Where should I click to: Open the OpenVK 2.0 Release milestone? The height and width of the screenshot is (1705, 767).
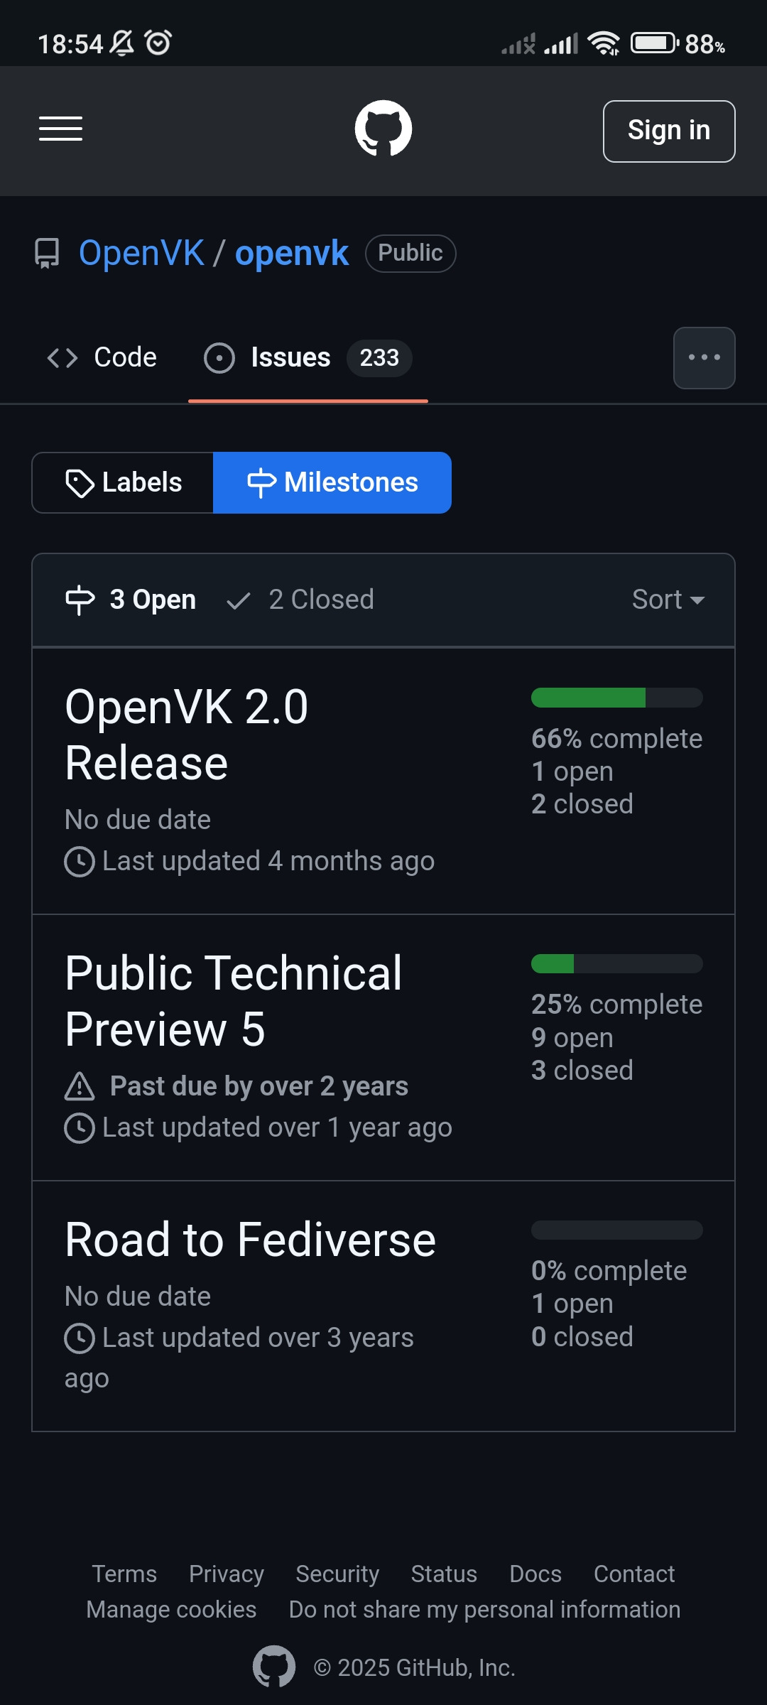[x=187, y=735]
